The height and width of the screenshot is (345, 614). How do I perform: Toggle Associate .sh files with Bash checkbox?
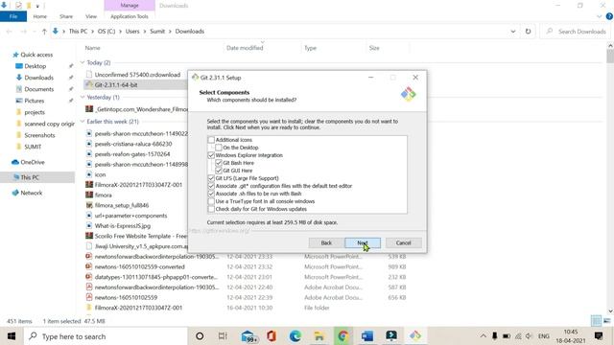pyautogui.click(x=211, y=194)
